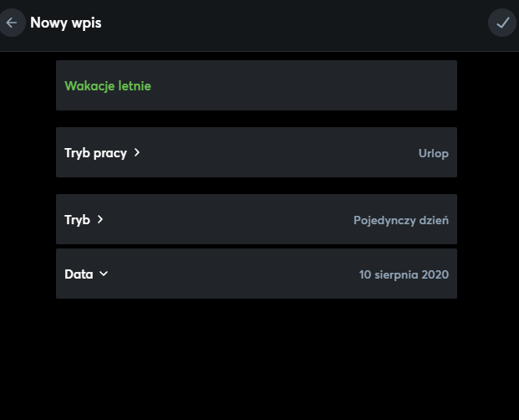
Task: Open the Tryb pracy setting label
Action: tap(95, 153)
